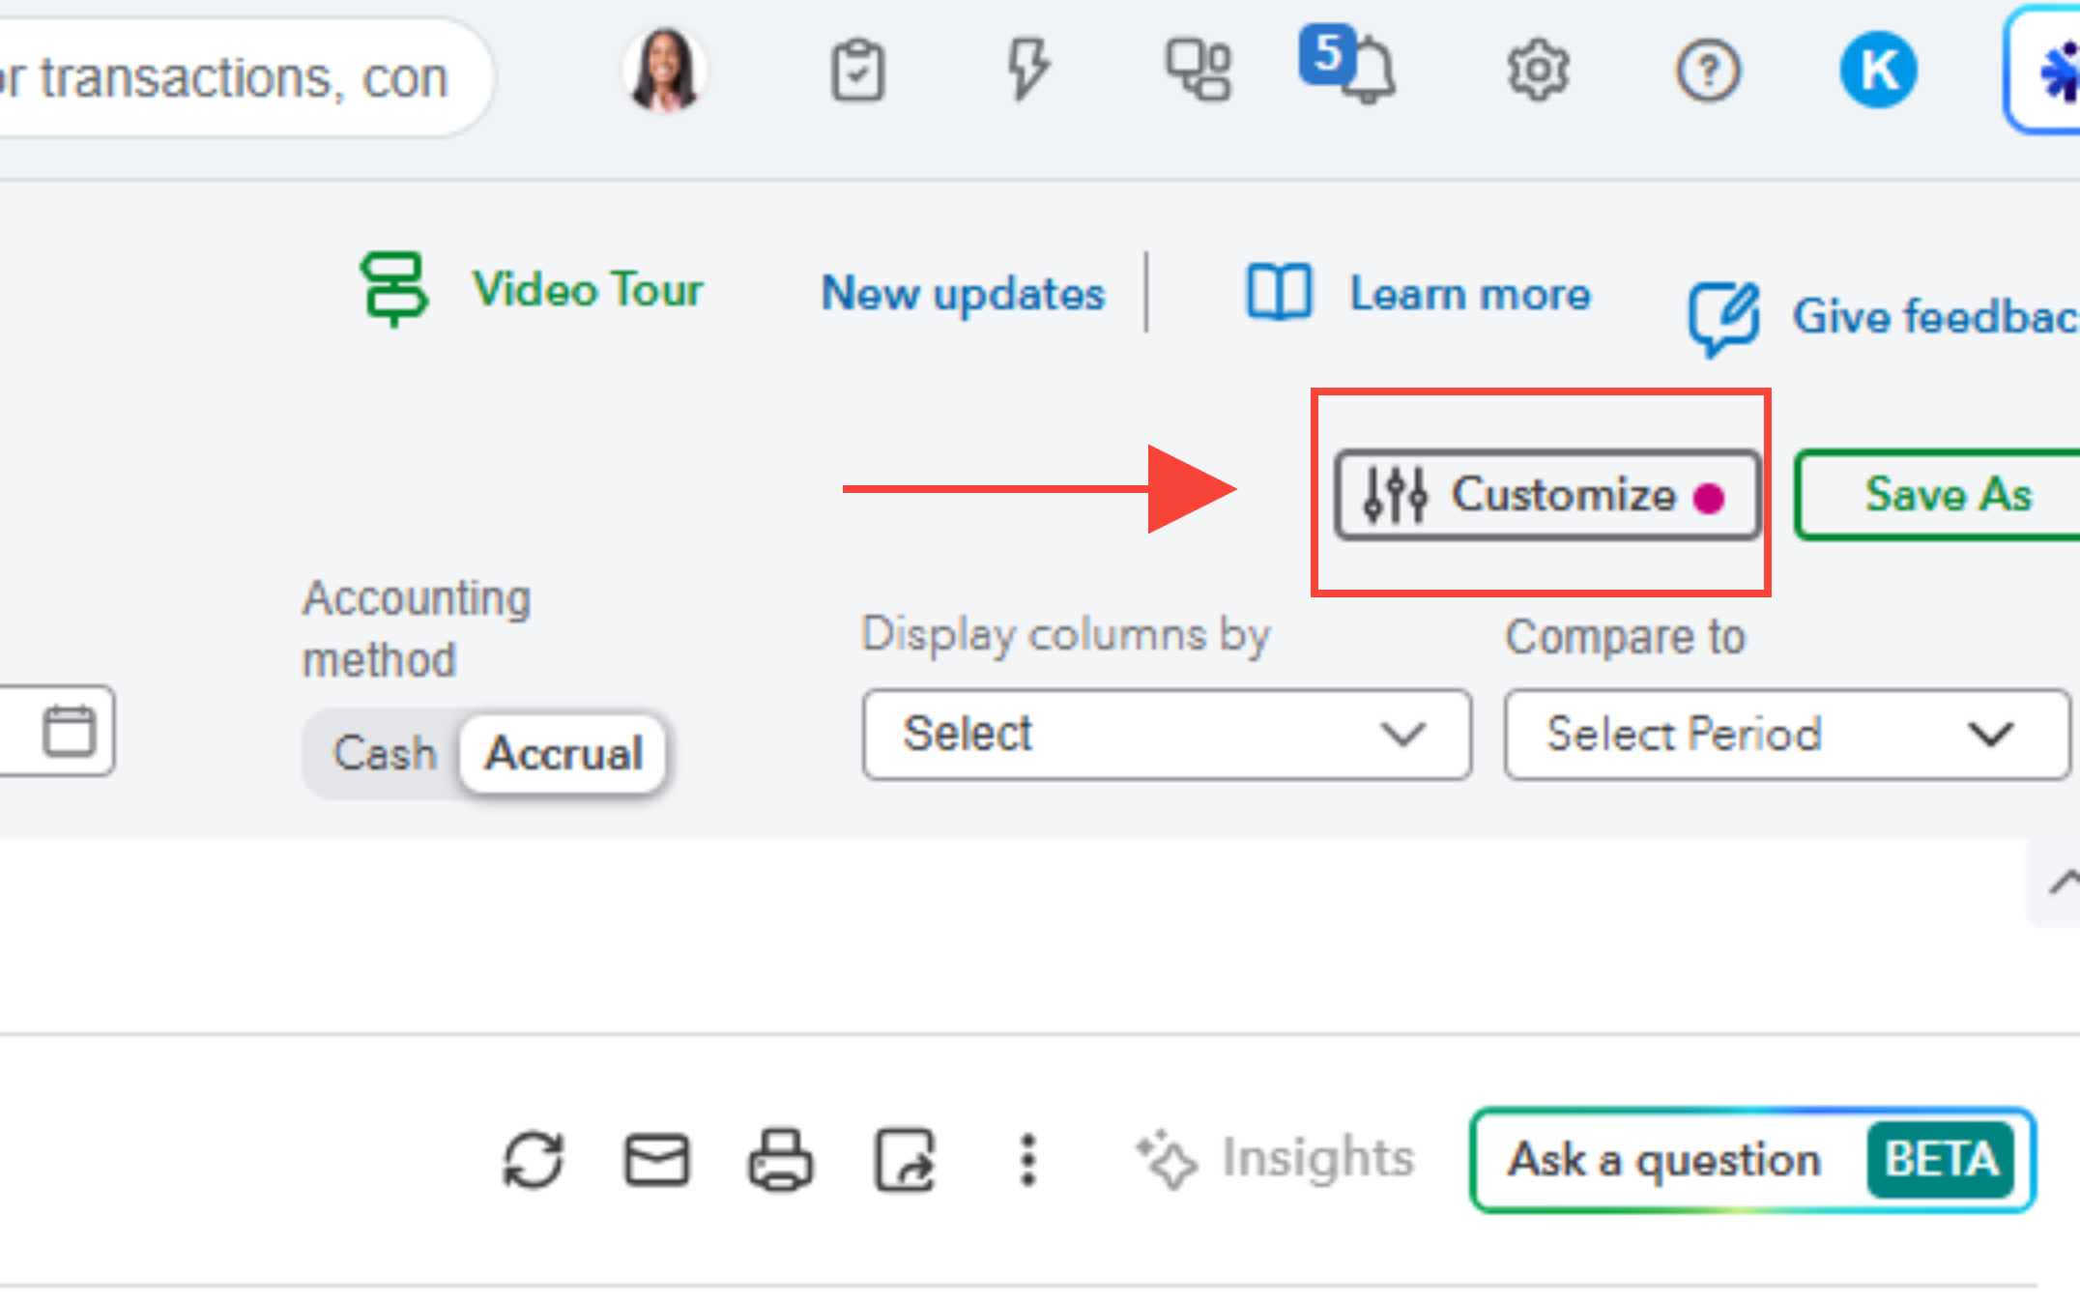Open the three-dot more options menu
Screen dimensions: 2080x1303
[x=1028, y=1159]
